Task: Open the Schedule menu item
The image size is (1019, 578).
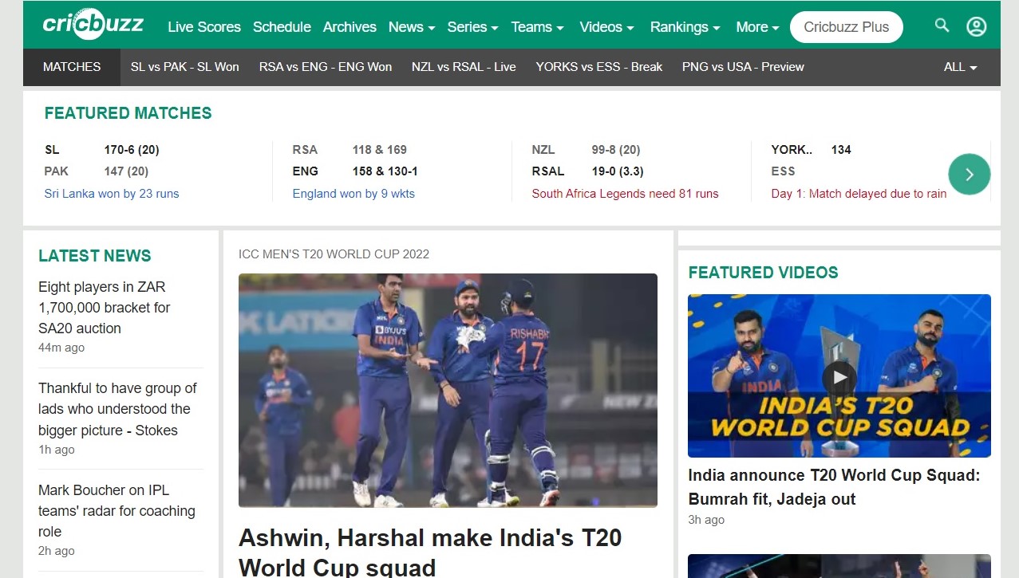Action: (x=282, y=27)
